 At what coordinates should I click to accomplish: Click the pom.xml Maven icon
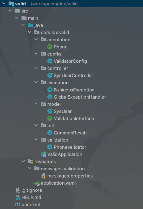(x=18, y=204)
